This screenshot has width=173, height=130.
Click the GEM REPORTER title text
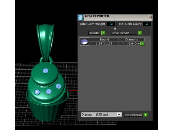point(97,16)
